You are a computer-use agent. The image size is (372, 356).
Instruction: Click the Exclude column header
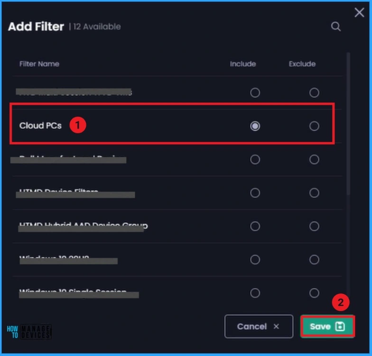(x=302, y=64)
